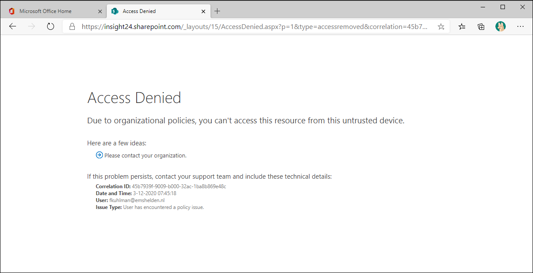This screenshot has height=273, width=533.
Task: Open a new browser tab
Action: (x=217, y=11)
